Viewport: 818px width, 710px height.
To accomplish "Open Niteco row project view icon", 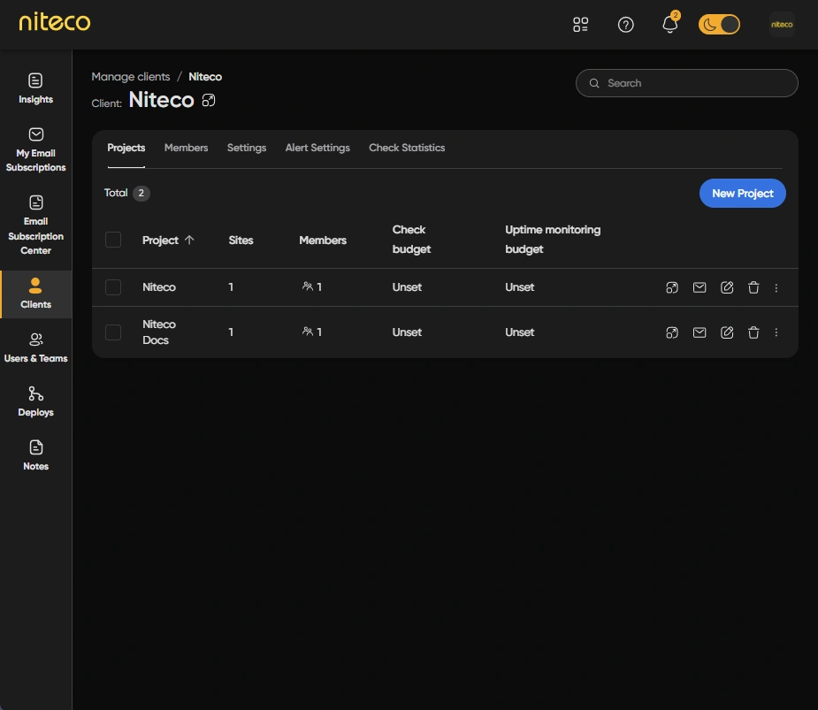I will 672,287.
